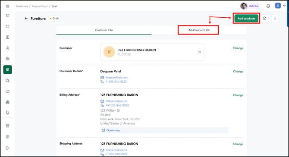Select the active sliders icon in the sidebar
The image size is (289, 157).
point(8,69)
